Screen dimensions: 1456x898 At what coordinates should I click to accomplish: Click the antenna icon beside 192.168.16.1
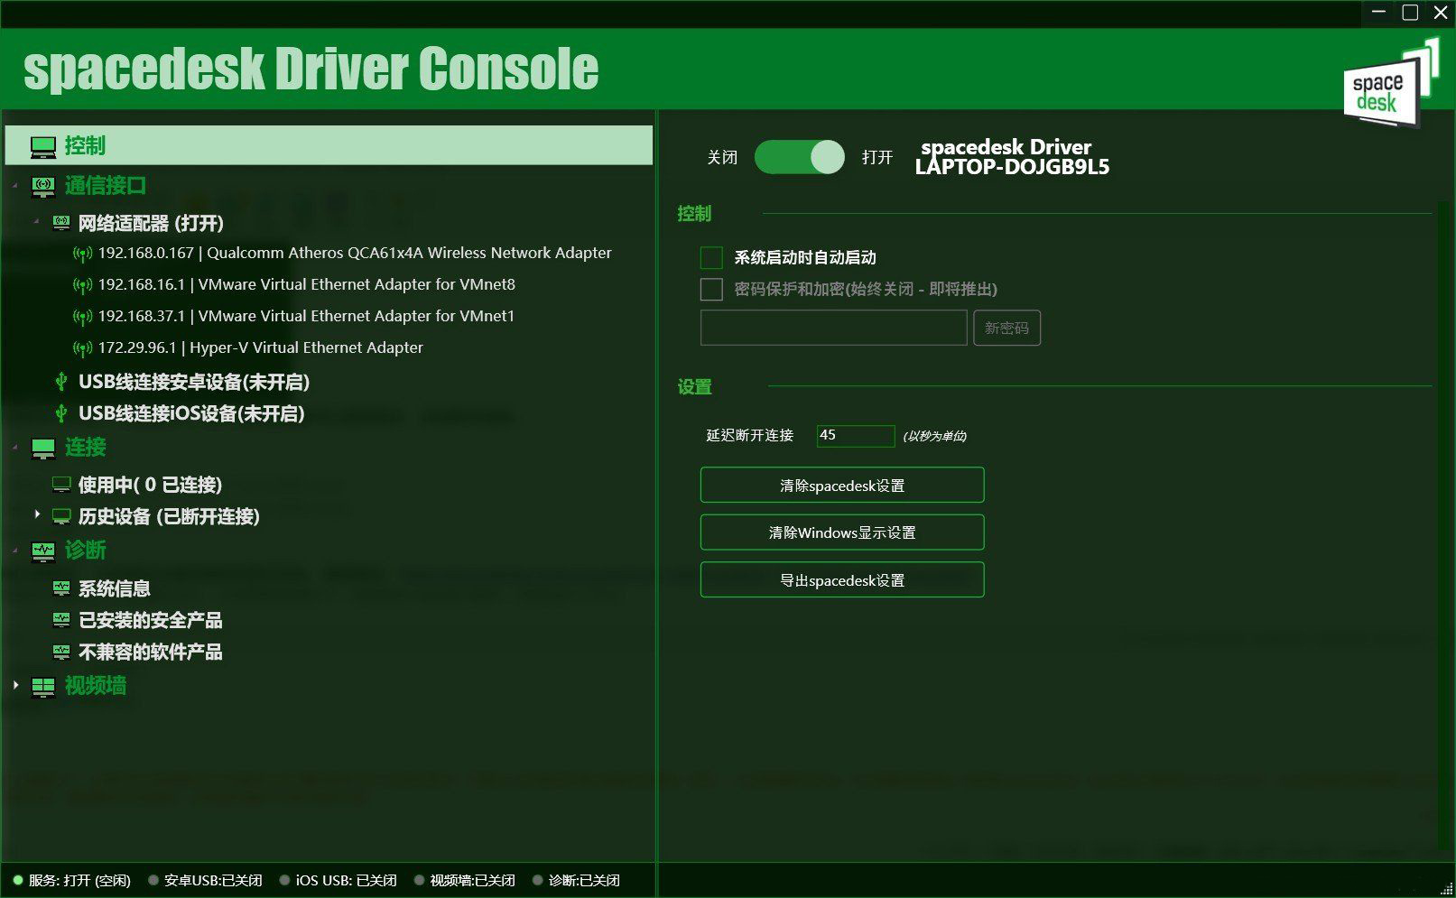(x=82, y=285)
